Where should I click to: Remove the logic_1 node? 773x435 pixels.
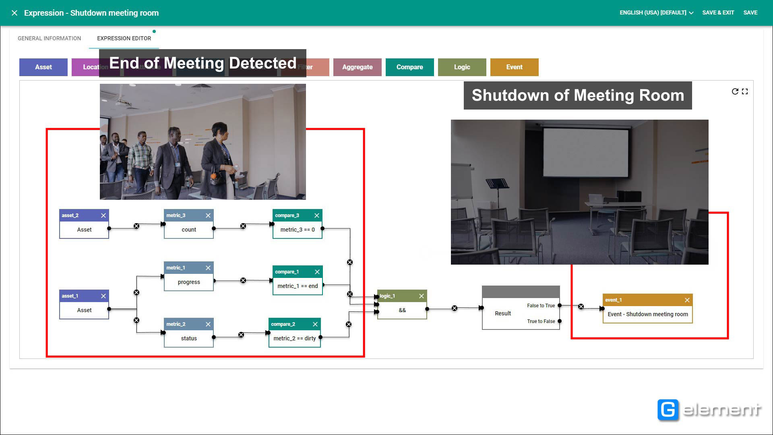(x=422, y=296)
